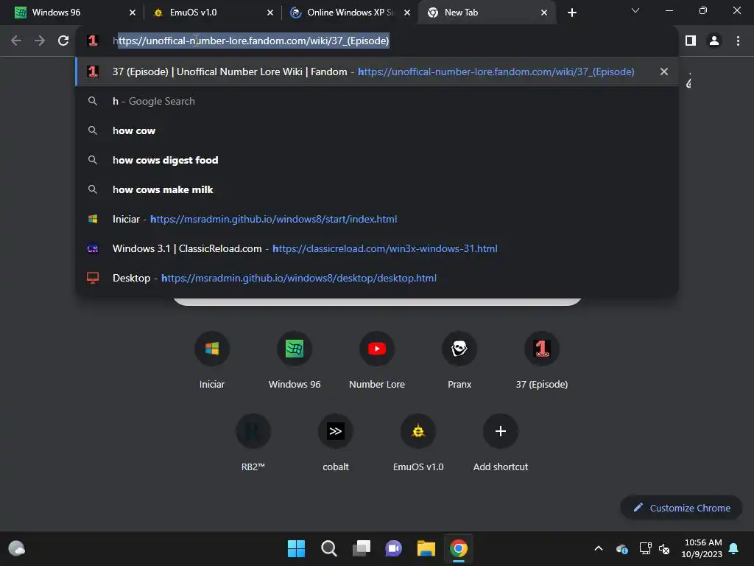Click the address bar URL field
The image size is (754, 566).
[x=377, y=41]
